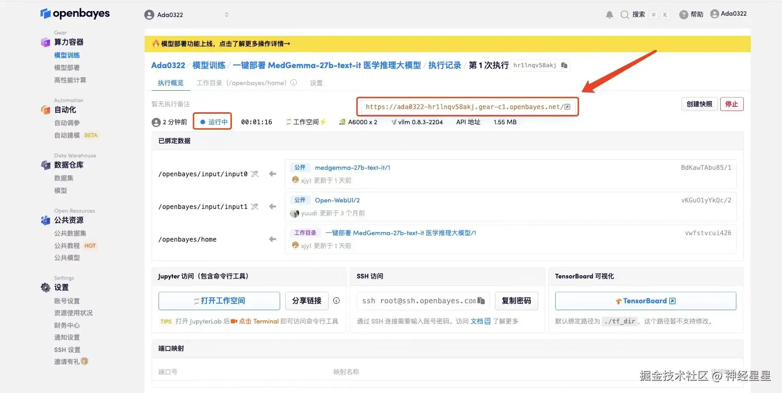Click the 分享链接 button

[306, 301]
